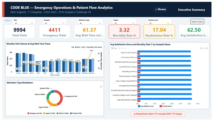Click the Monthly Visit Volume chart title

point(28,44)
